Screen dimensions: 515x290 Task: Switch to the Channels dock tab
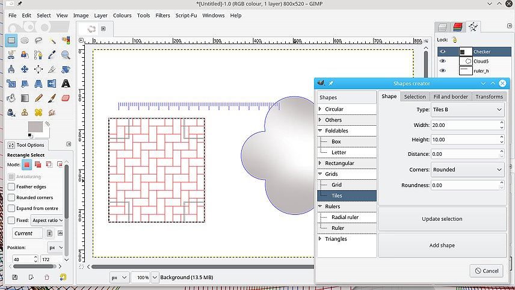coord(458,27)
